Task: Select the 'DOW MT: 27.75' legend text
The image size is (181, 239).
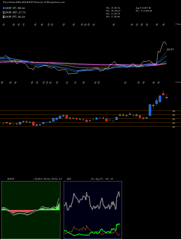Action: pyautogui.click(x=15, y=13)
